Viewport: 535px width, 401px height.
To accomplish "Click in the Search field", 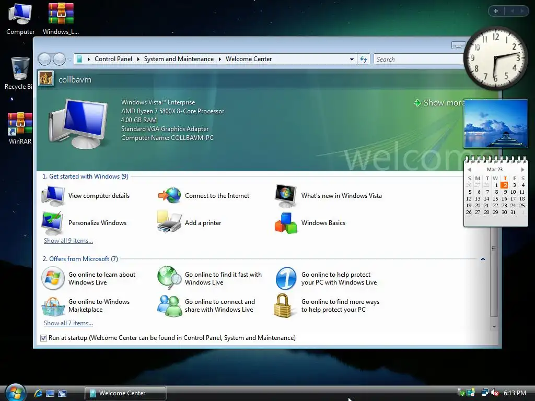I will pyautogui.click(x=419, y=60).
